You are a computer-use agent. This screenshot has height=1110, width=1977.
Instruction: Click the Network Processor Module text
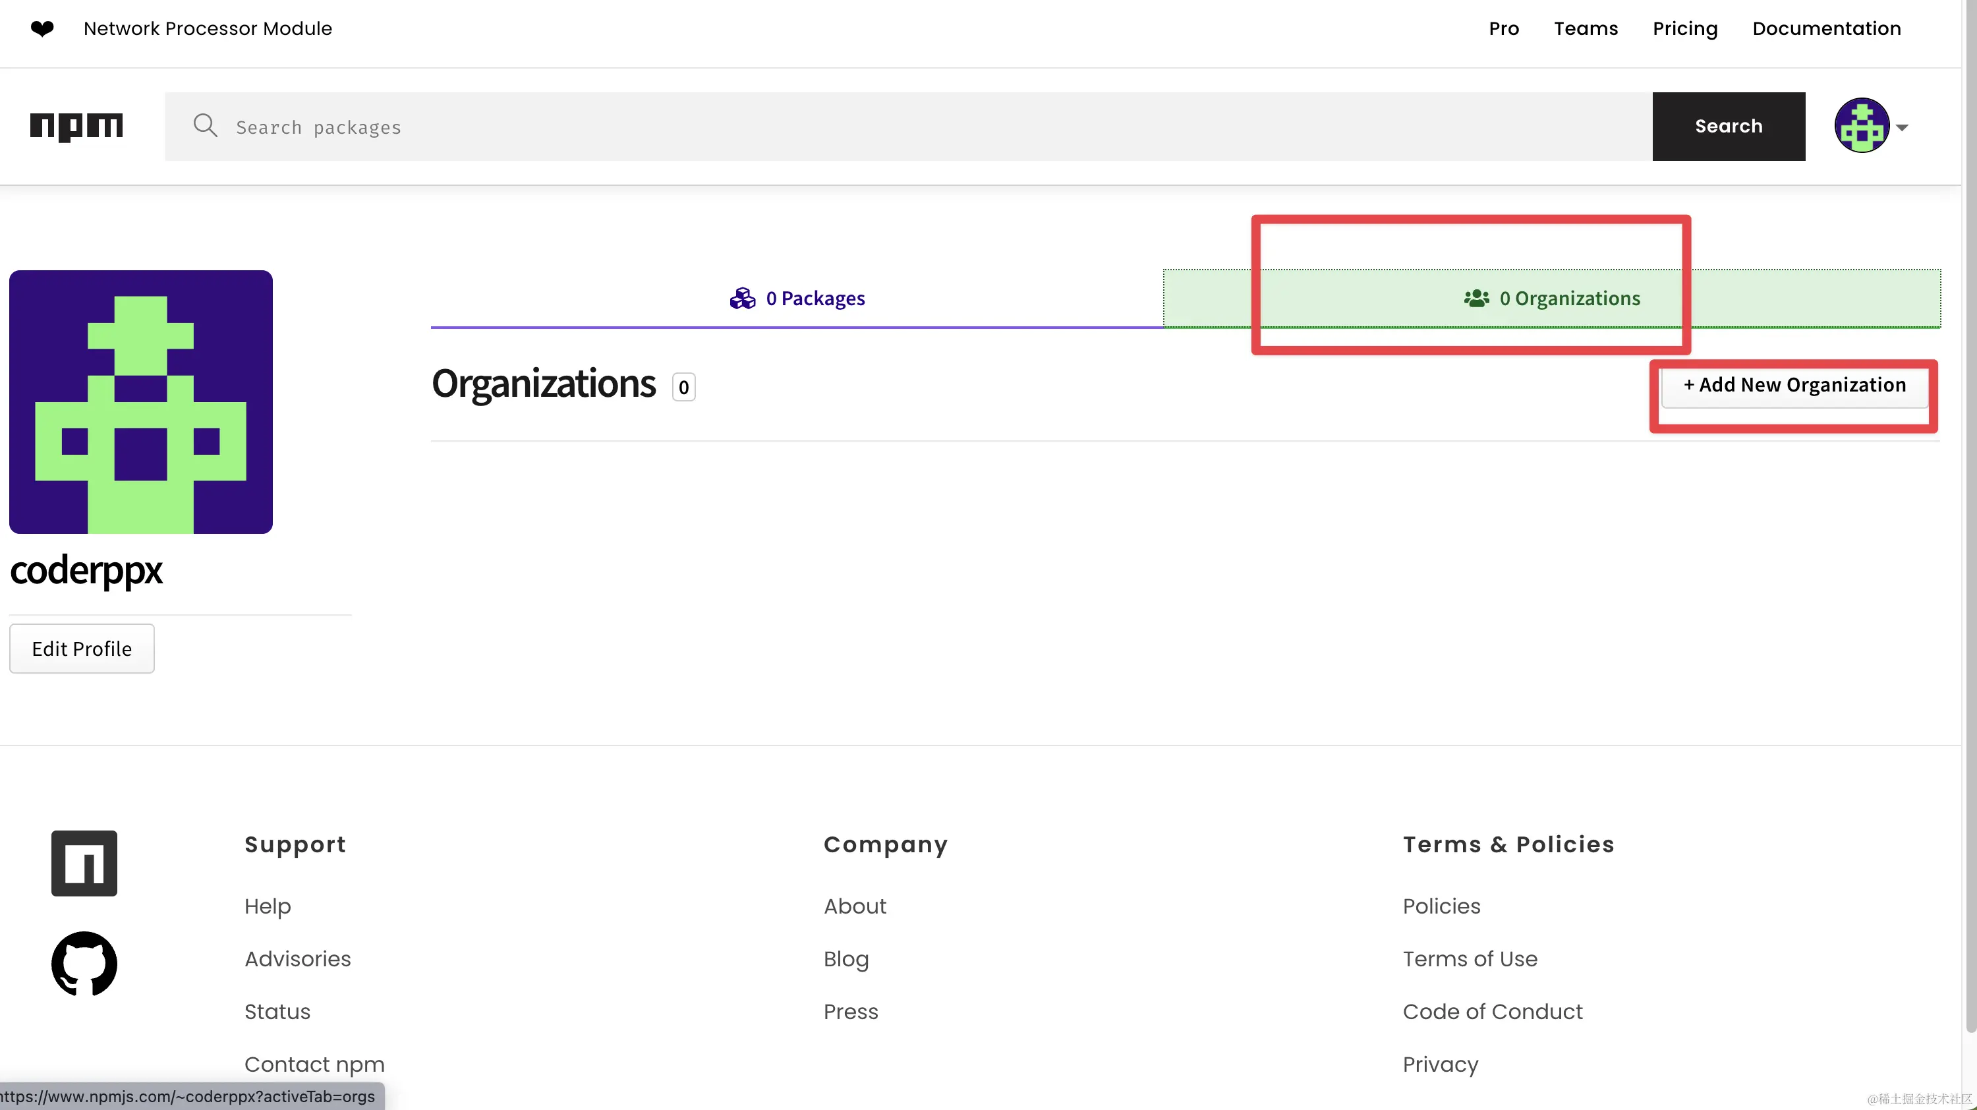[x=207, y=28]
